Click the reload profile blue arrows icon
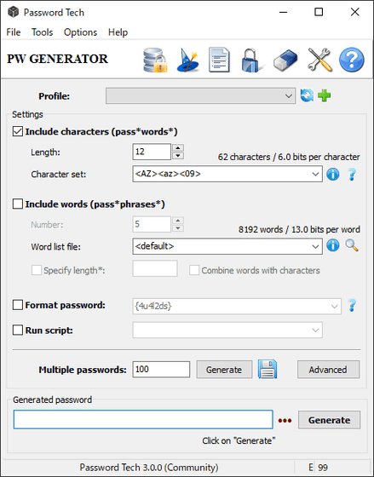374x477 pixels. pos(307,95)
